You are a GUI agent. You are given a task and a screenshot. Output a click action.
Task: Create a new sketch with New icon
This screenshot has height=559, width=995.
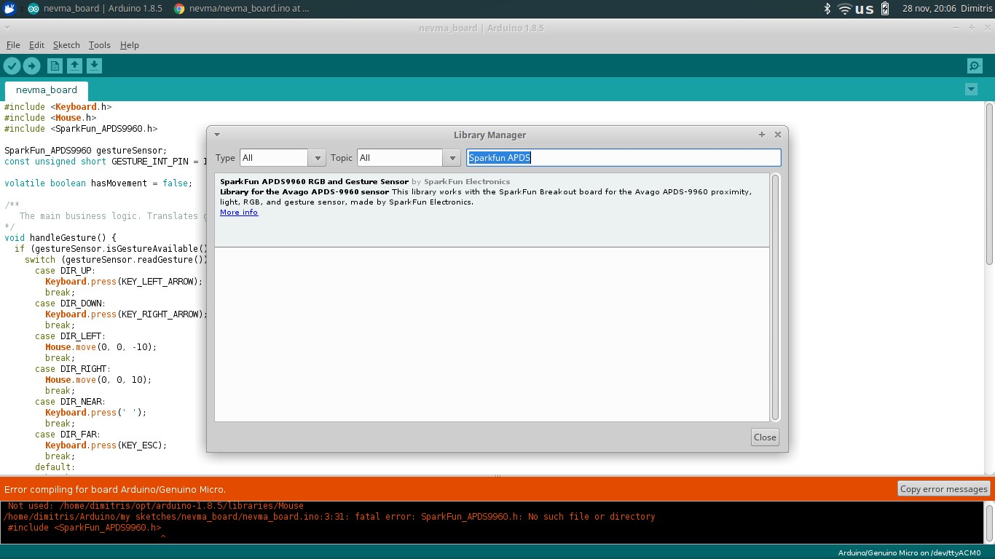point(55,66)
